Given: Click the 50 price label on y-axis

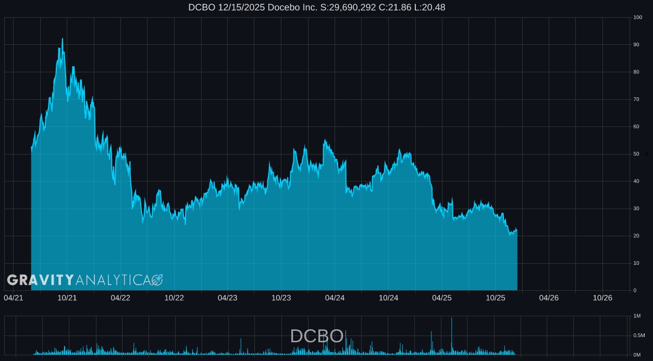Looking at the screenshot, I should point(636,154).
